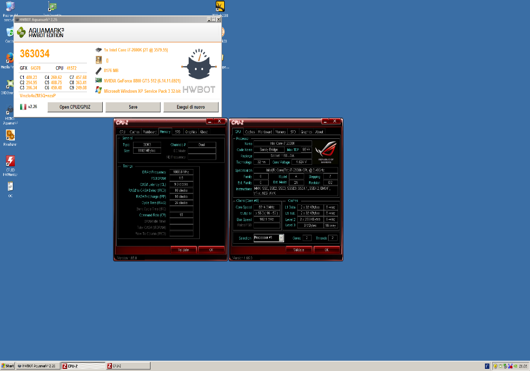Image resolution: width=530 pixels, height=371 pixels.
Task: Open the CPUID HWMonitor desktop shortcut
Action: [10, 161]
